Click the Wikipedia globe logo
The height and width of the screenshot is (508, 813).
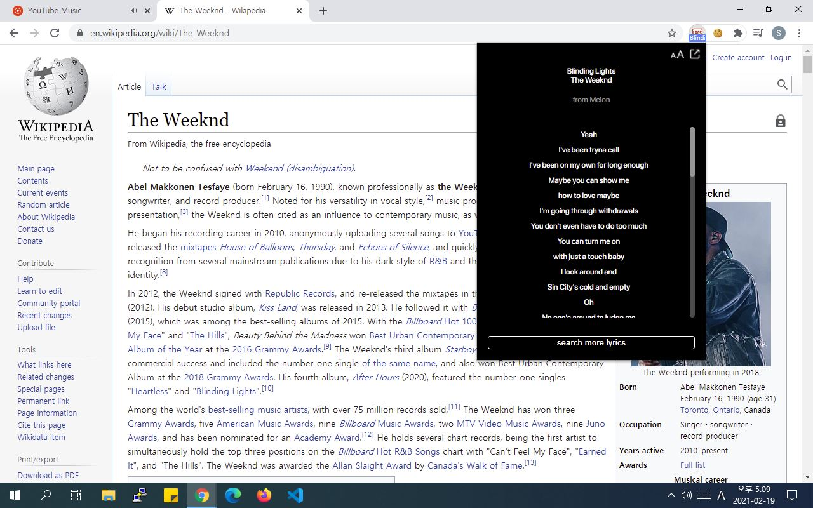click(56, 86)
